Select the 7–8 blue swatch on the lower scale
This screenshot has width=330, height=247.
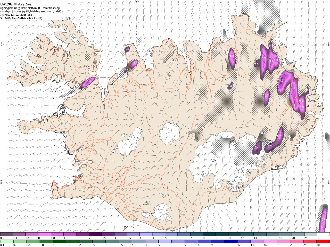tap(191, 241)
